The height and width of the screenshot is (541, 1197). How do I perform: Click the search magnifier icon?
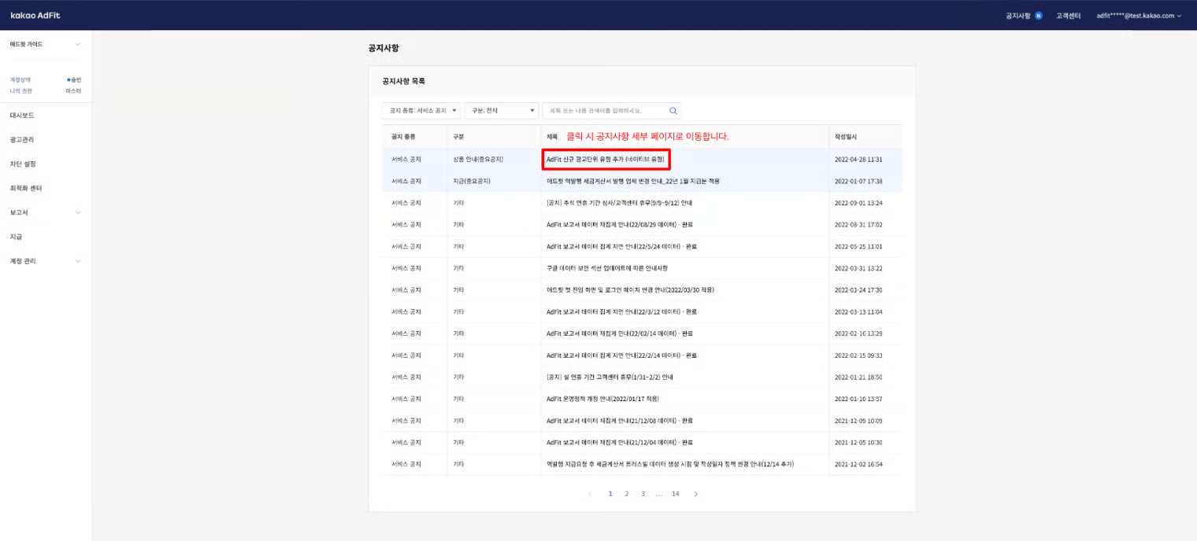(x=673, y=111)
